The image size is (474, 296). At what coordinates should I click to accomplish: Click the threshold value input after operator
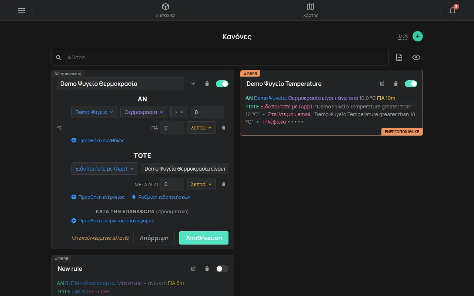(x=208, y=112)
